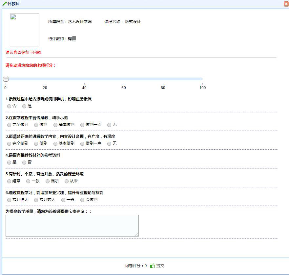Click the teacher photo placeholder

pyautogui.click(x=25, y=30)
